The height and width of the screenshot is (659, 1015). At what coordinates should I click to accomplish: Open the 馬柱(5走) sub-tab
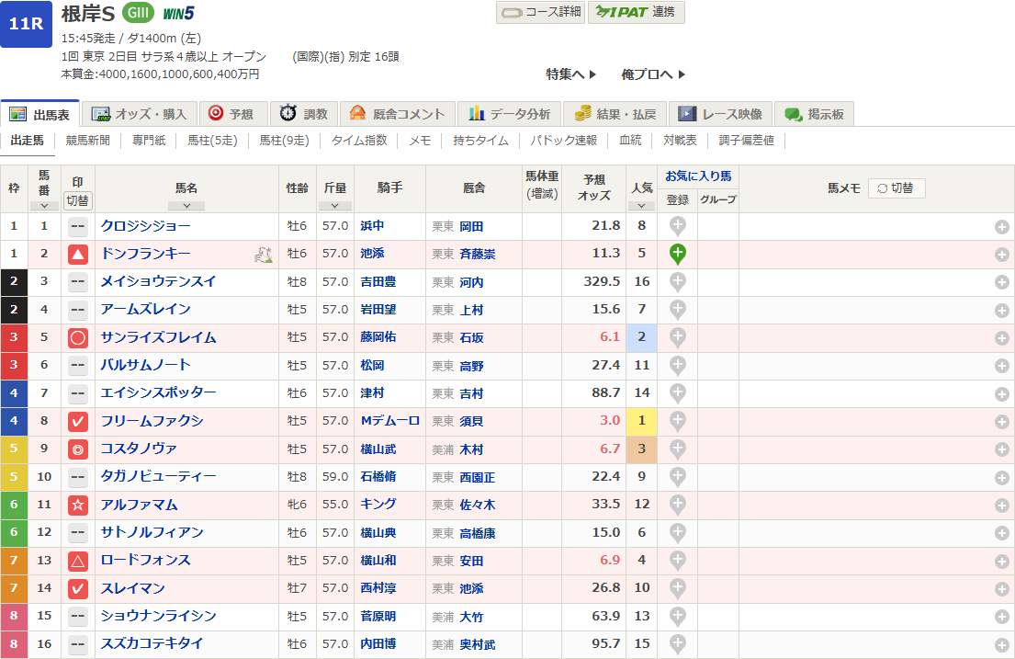click(212, 141)
